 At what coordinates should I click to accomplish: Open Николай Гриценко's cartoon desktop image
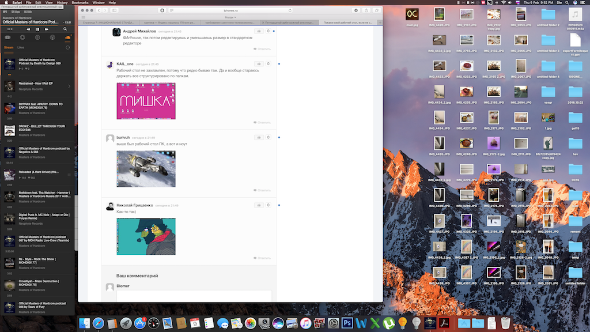tap(146, 236)
